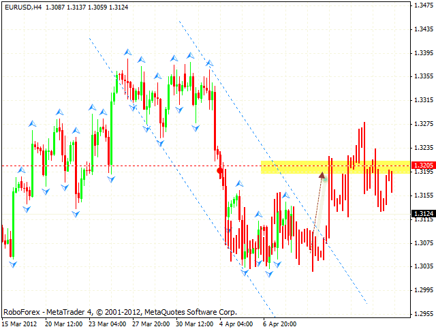Click the brown forecast arrow head
The height and width of the screenshot is (329, 436).
(322, 175)
